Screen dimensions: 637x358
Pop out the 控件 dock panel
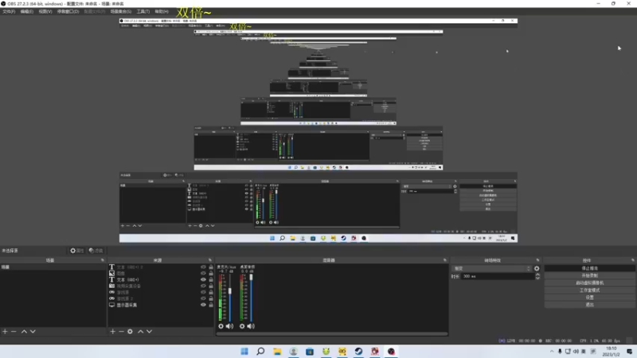pos(632,260)
